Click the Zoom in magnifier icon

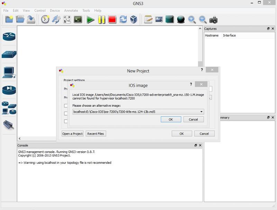[192, 20]
